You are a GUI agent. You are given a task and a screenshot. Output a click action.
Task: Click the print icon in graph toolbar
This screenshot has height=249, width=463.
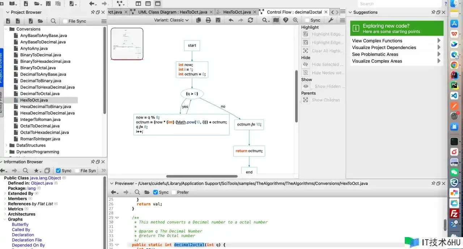(x=208, y=20)
